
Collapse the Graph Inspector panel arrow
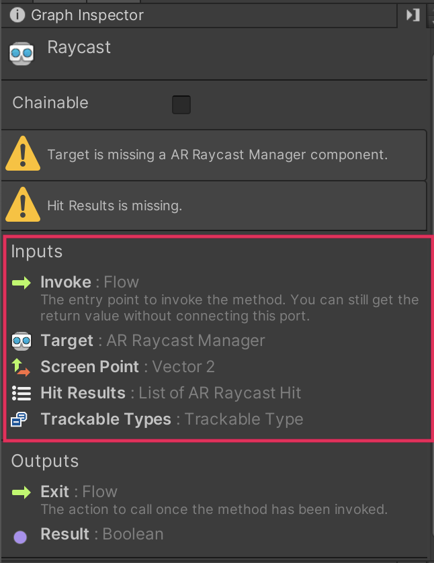pos(413,15)
